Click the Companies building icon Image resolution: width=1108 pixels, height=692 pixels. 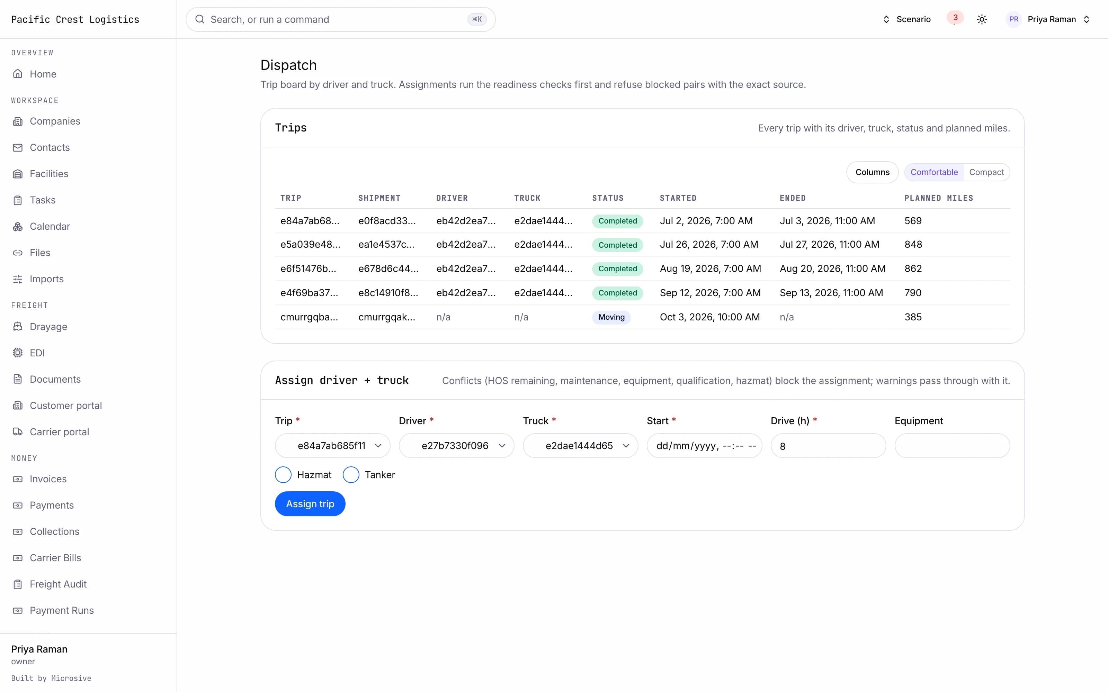(17, 121)
